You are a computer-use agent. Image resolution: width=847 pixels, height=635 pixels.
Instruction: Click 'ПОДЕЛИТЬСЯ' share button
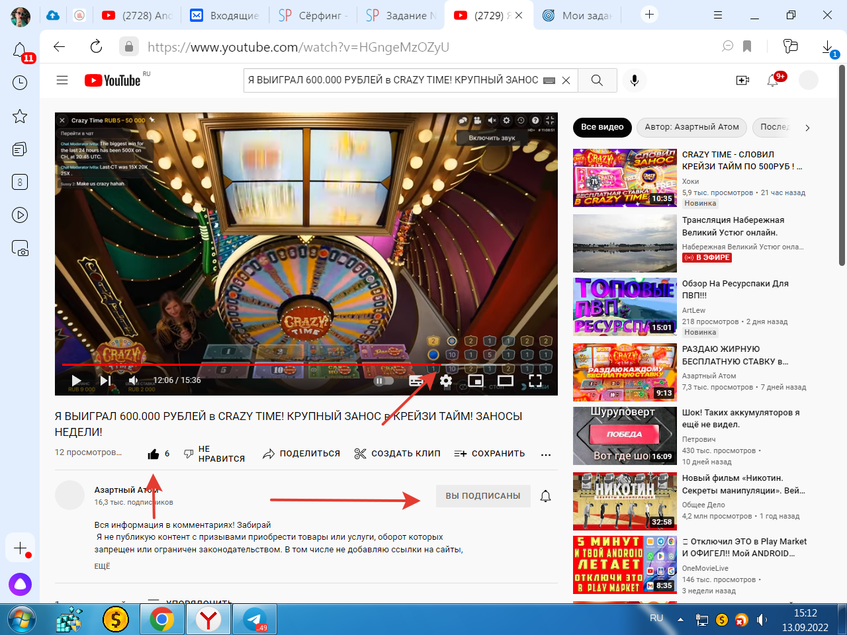pos(301,454)
